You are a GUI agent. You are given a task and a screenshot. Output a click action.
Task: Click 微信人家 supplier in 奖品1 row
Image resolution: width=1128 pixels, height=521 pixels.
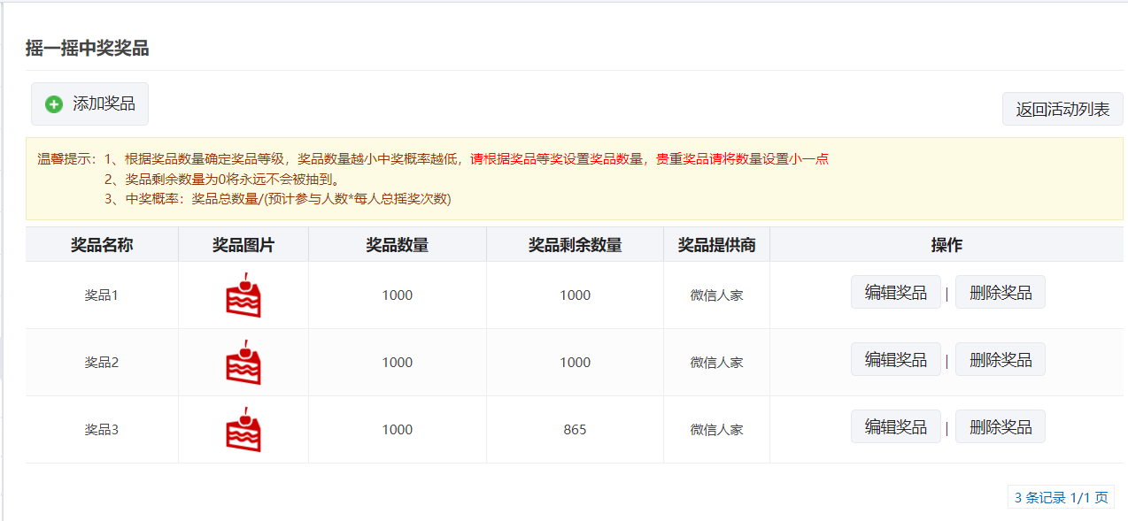click(x=717, y=295)
